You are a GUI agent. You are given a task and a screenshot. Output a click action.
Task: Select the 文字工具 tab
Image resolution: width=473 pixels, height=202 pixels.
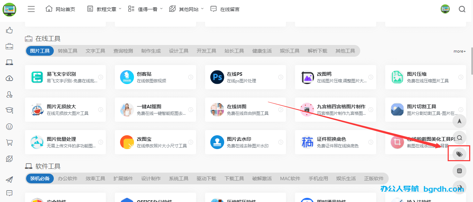click(x=95, y=51)
